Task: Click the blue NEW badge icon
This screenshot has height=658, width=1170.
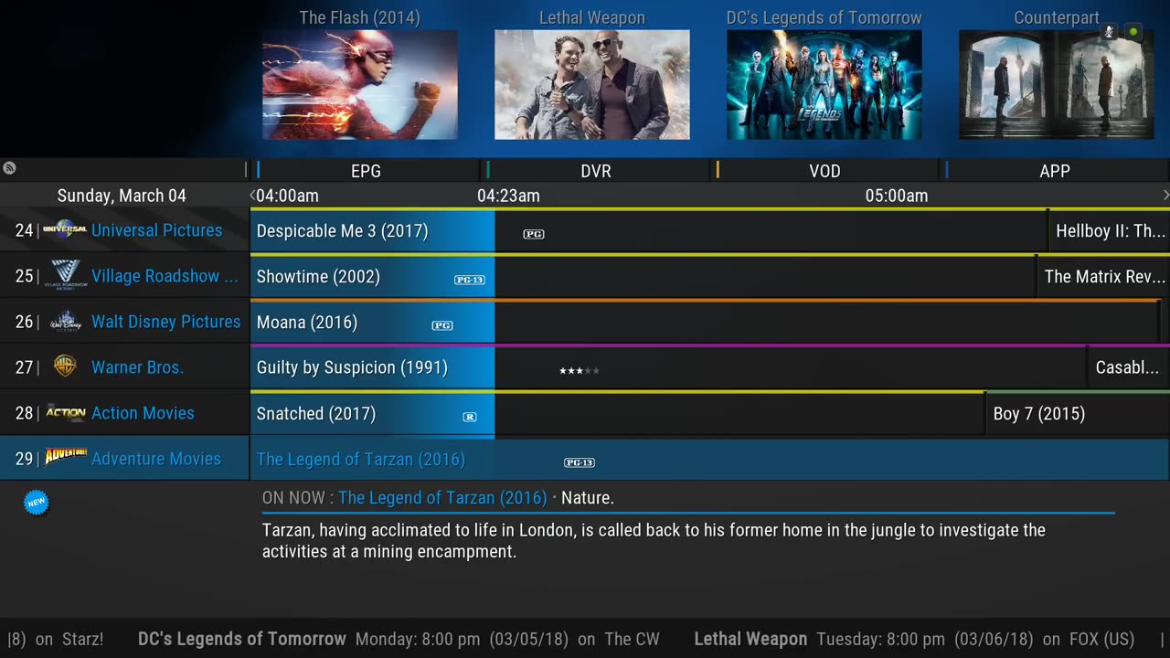Action: [36, 502]
